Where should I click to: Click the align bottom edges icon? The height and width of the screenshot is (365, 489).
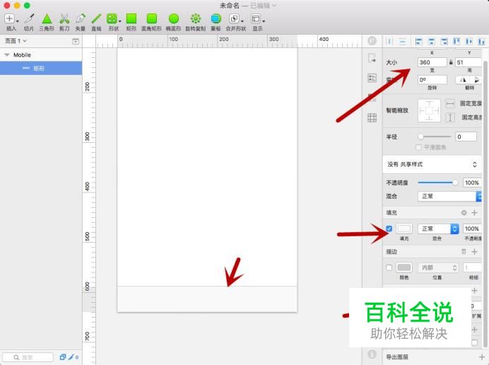tap(481, 41)
